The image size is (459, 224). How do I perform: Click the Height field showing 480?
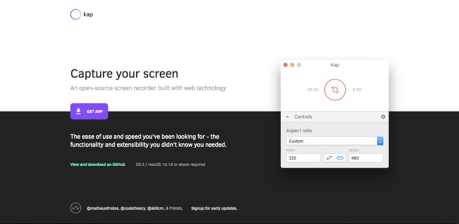click(366, 158)
